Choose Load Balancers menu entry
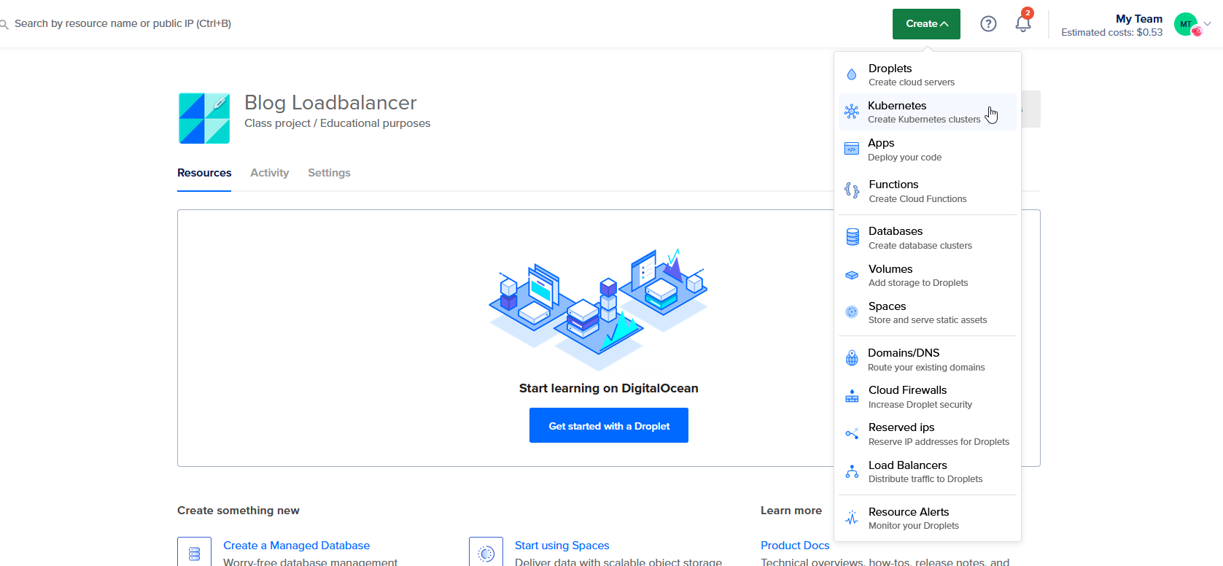This screenshot has width=1223, height=566. (928, 471)
